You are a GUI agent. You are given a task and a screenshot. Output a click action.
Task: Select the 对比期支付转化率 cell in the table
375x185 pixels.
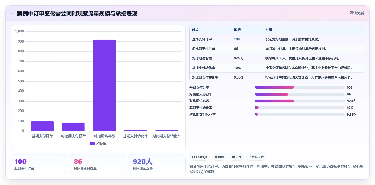click(205, 77)
